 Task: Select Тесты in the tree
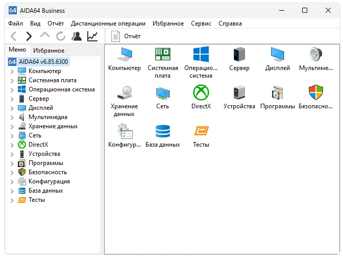click(x=37, y=200)
